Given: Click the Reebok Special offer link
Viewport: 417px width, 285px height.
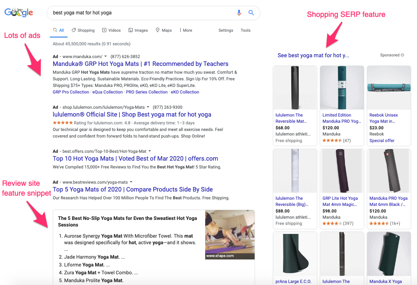Looking at the screenshot, I should click(382, 140).
